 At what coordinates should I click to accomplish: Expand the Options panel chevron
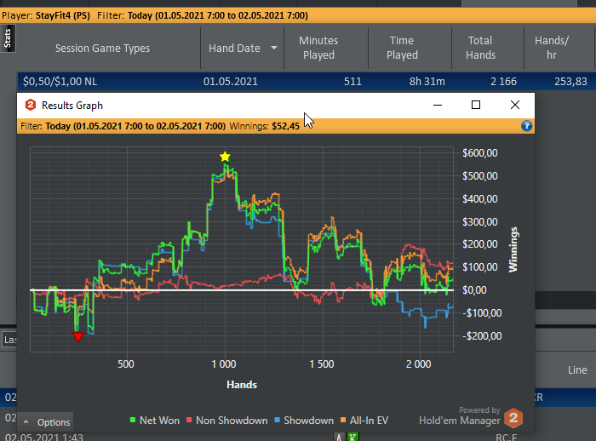[x=26, y=422]
